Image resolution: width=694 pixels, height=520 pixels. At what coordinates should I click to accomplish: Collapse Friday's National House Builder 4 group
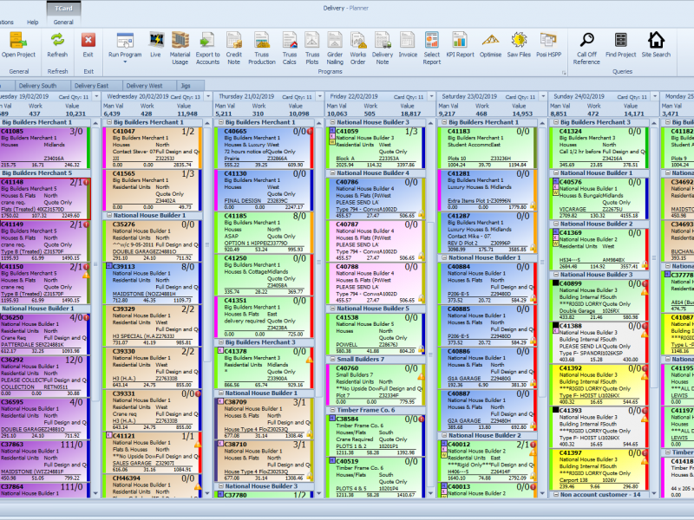click(331, 173)
